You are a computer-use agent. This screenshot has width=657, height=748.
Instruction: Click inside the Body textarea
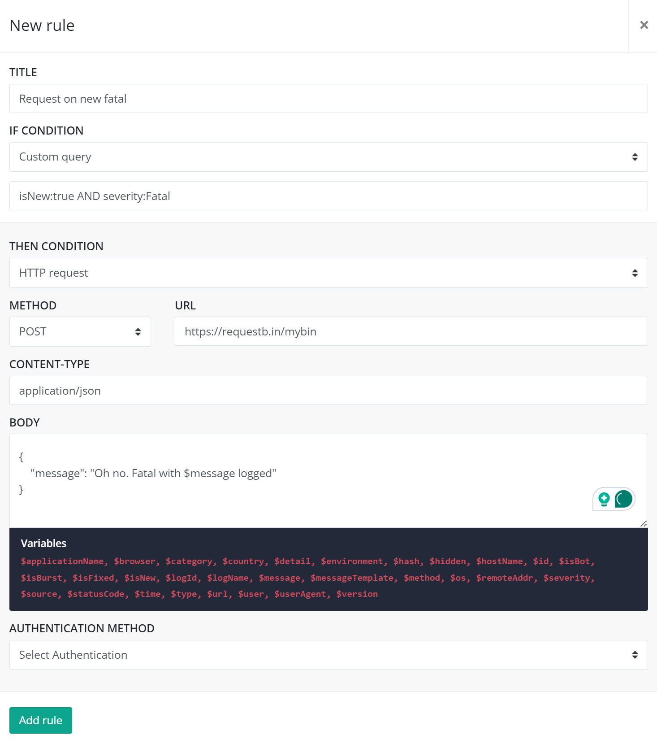pyautogui.click(x=328, y=481)
